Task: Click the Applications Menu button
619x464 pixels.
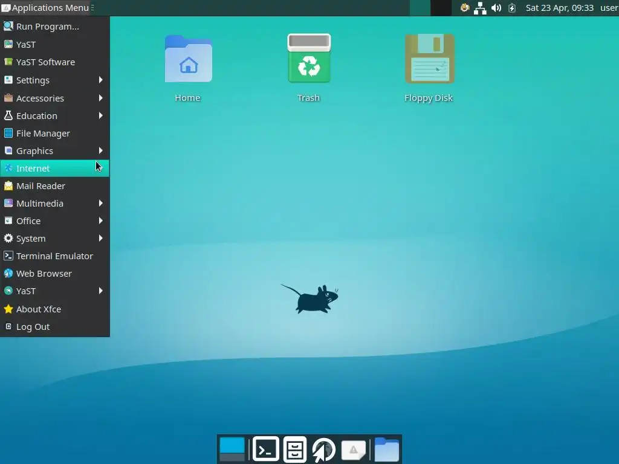Action: (45, 8)
